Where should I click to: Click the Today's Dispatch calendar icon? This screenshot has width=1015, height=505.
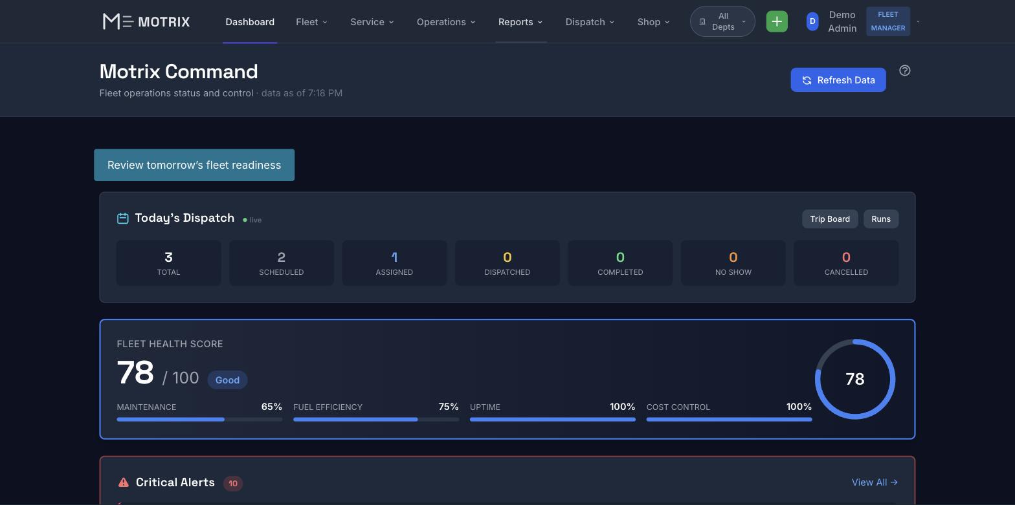click(122, 219)
